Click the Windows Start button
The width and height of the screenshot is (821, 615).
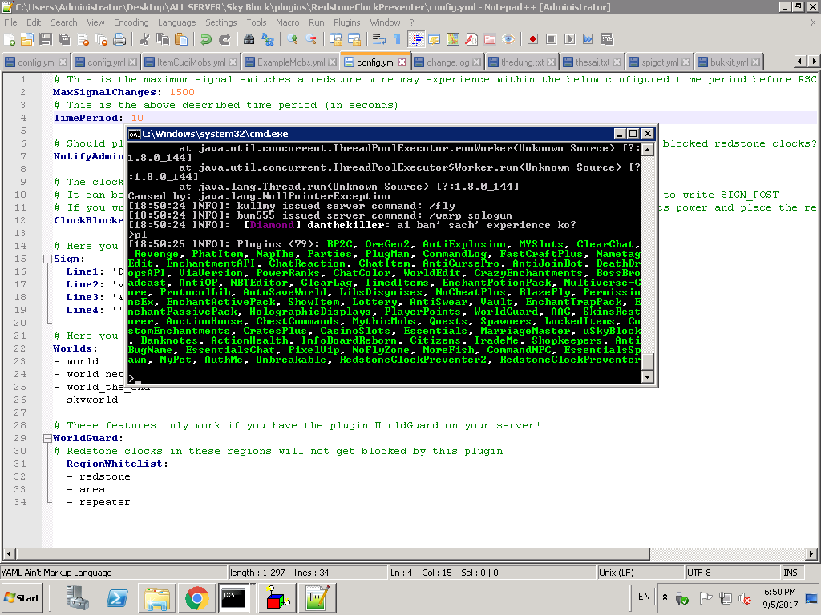[22, 597]
